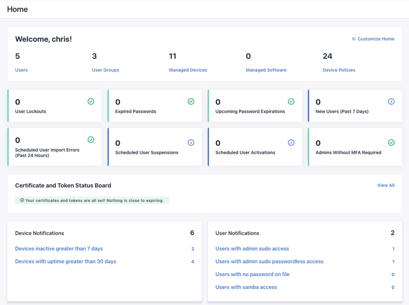Open Devices inactive greater than 7 days
Viewport: 409px width, 305px height.
point(59,249)
